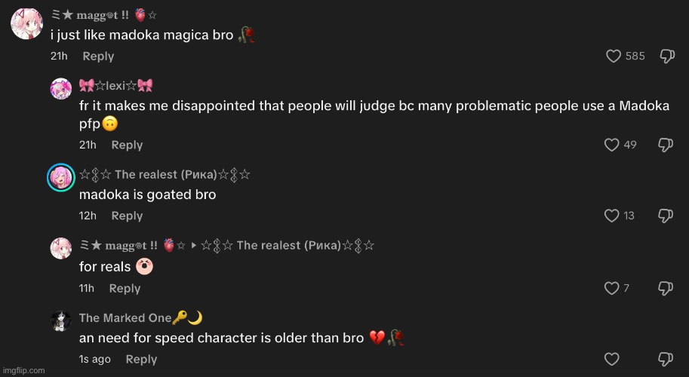This screenshot has height=377, width=689.
Task: Dislike The Marked One's need for speed comment
Action: pyautogui.click(x=666, y=359)
